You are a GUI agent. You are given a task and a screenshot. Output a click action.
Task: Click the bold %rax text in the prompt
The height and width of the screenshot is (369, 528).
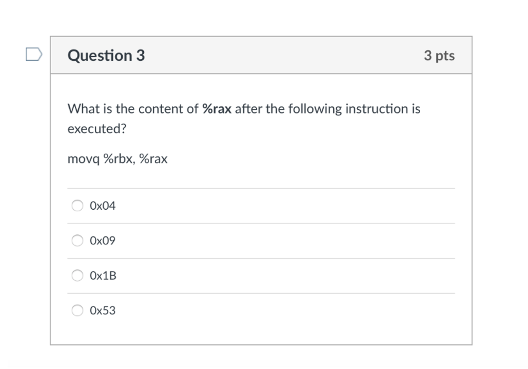217,109
